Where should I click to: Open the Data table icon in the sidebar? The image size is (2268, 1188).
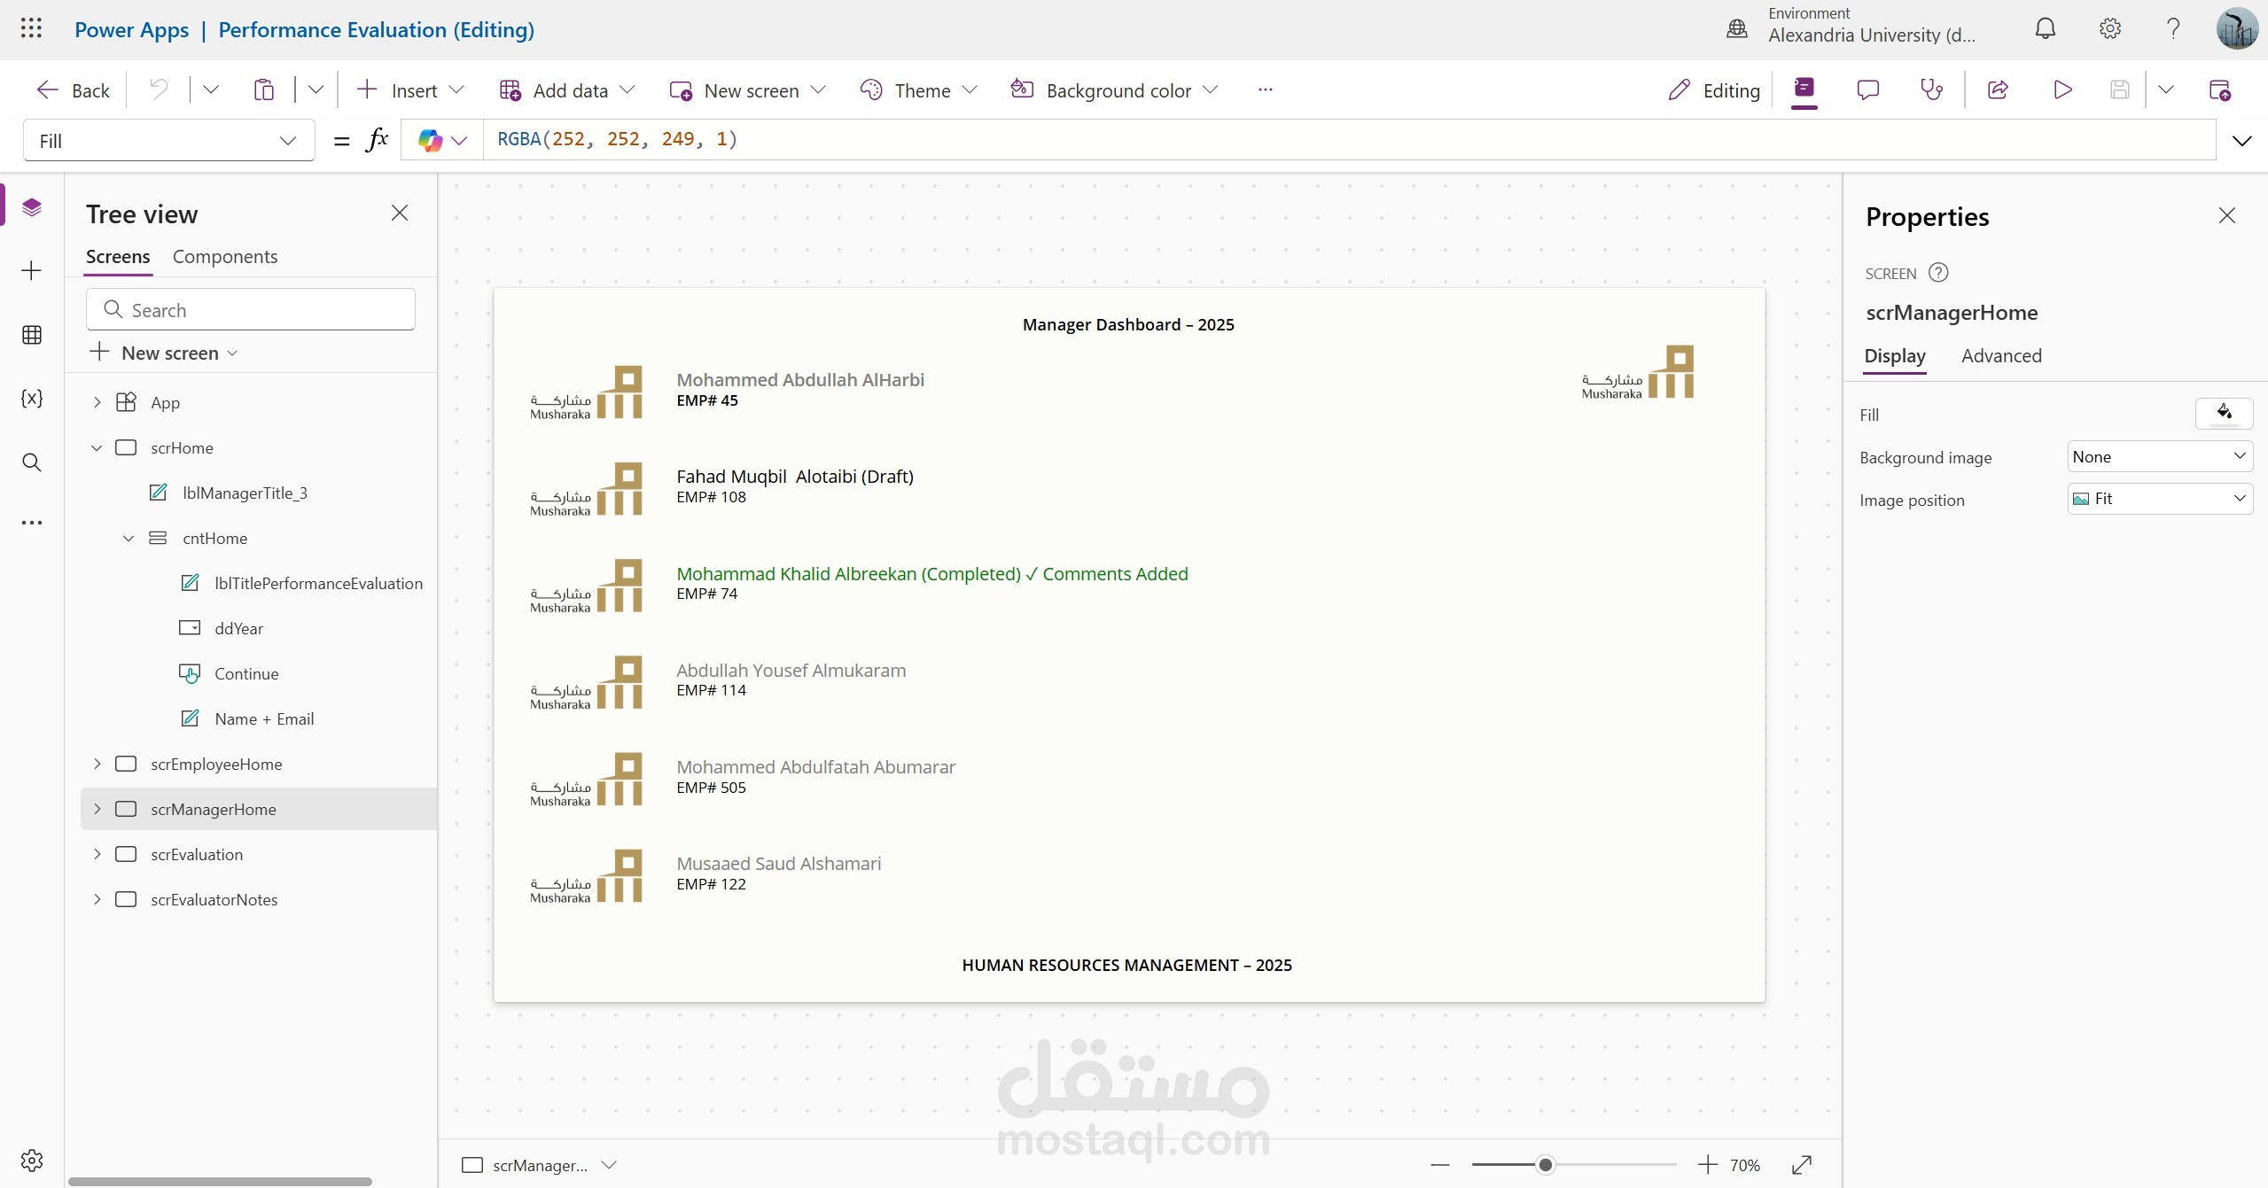[x=32, y=335]
